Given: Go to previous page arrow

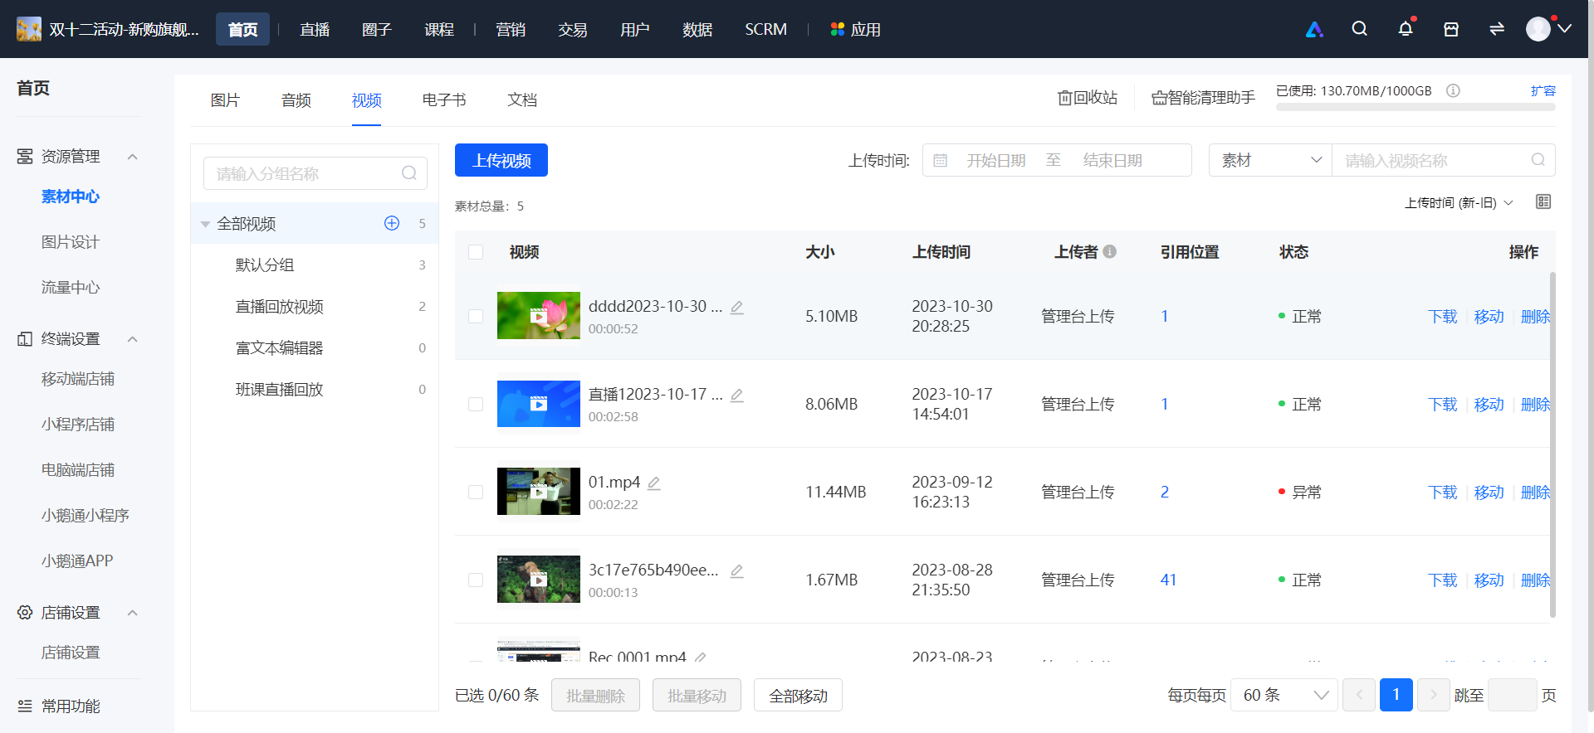Looking at the screenshot, I should [x=1359, y=695].
